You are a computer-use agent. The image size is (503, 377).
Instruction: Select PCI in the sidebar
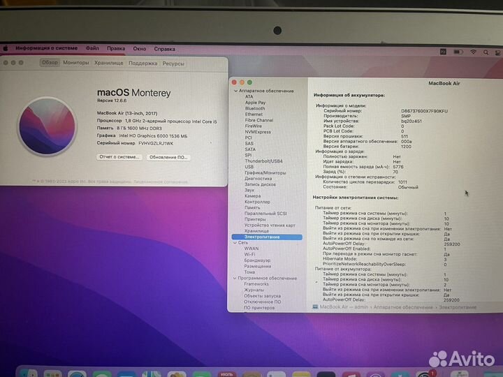[249, 138]
